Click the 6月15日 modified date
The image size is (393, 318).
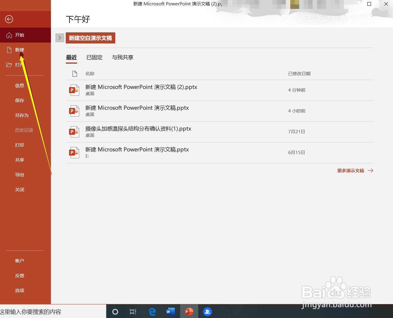coord(297,153)
